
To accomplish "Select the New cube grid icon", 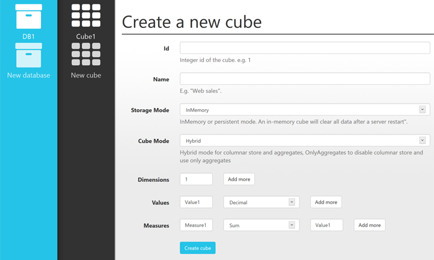I will pyautogui.click(x=86, y=54).
